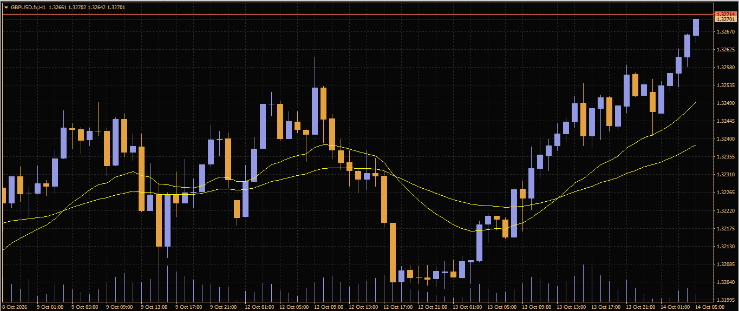Click the 9 Oct 09:00 time label
739x311 pixels.
[x=119, y=307]
